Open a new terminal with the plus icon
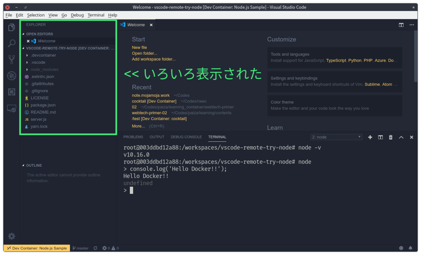Screen dimensions: 421x255 pyautogui.click(x=370, y=137)
